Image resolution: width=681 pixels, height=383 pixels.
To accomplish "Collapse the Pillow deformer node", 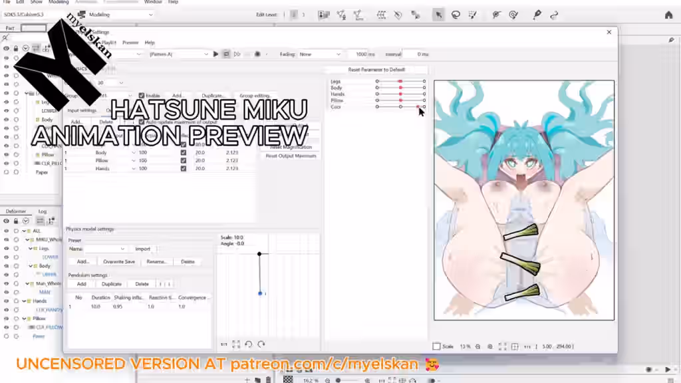I will coord(25,319).
